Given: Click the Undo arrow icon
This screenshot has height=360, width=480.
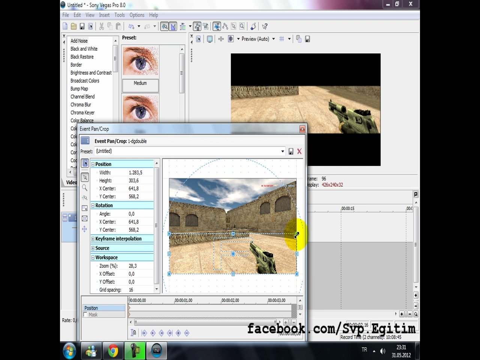Looking at the screenshot, I should 131,26.
